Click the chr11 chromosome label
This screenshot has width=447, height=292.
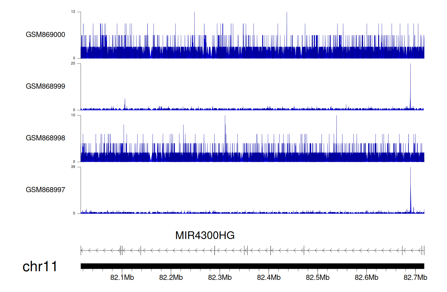40,266
